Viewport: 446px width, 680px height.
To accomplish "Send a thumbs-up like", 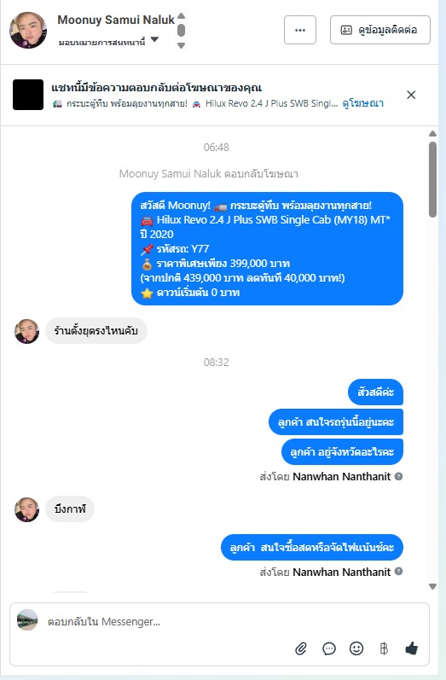I will [411, 648].
